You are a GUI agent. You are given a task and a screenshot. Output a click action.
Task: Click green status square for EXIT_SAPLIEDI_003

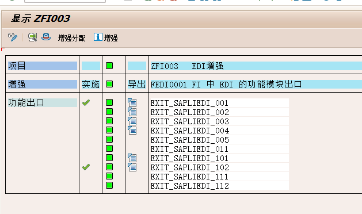click(x=109, y=121)
